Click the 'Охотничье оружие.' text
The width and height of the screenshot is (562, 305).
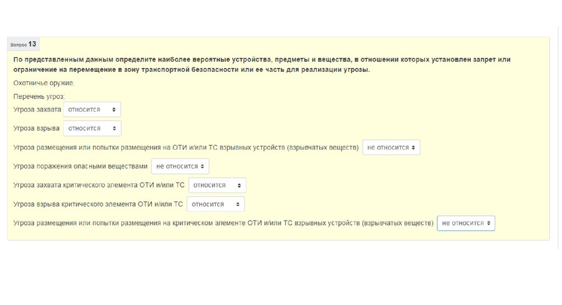pyautogui.click(x=44, y=83)
